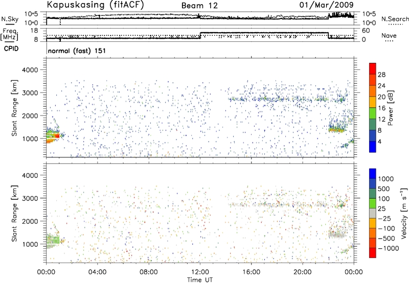Click the orange echo band near 22:30 UT

point(337,130)
